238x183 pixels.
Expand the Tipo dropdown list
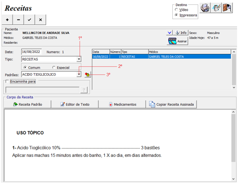79,59
